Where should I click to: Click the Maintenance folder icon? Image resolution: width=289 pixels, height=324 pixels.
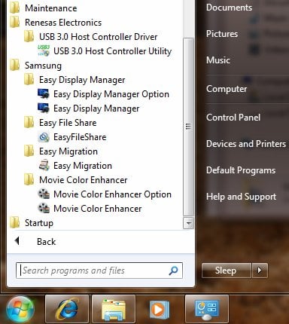pyautogui.click(x=14, y=8)
